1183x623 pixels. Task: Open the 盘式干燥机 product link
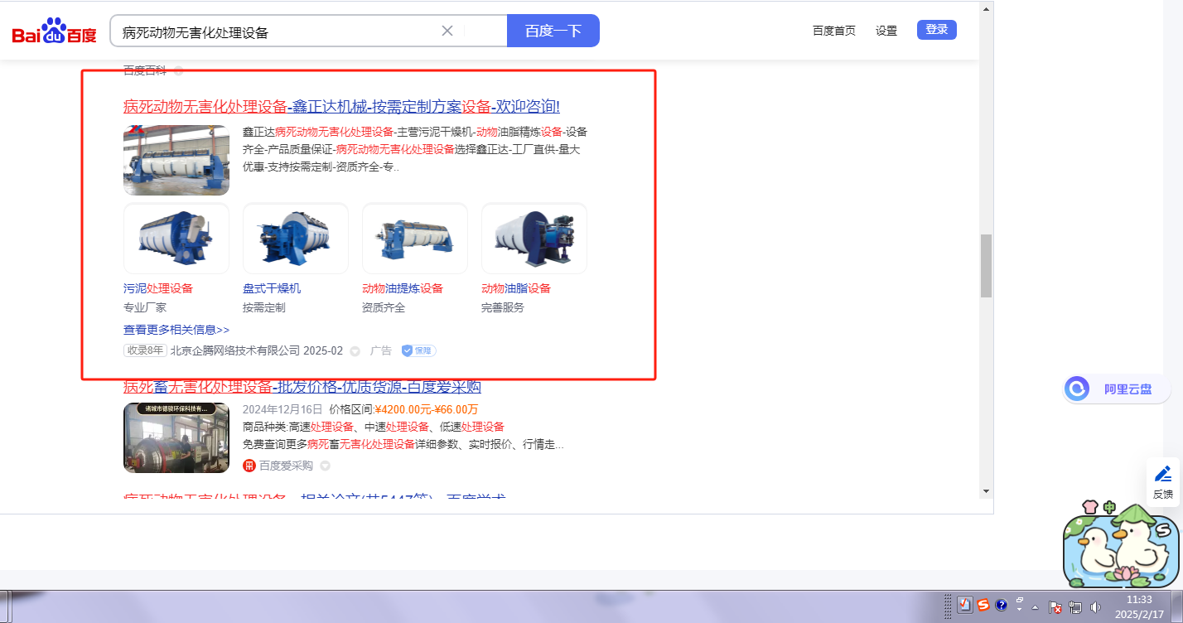tap(272, 288)
